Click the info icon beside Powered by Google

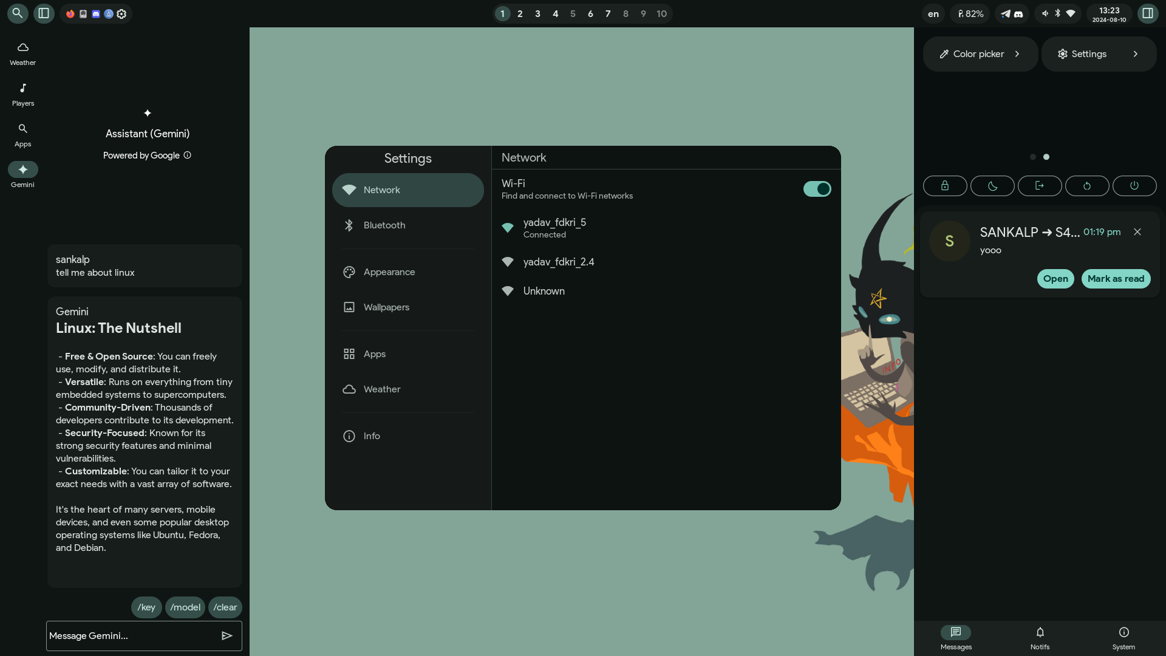coord(187,155)
